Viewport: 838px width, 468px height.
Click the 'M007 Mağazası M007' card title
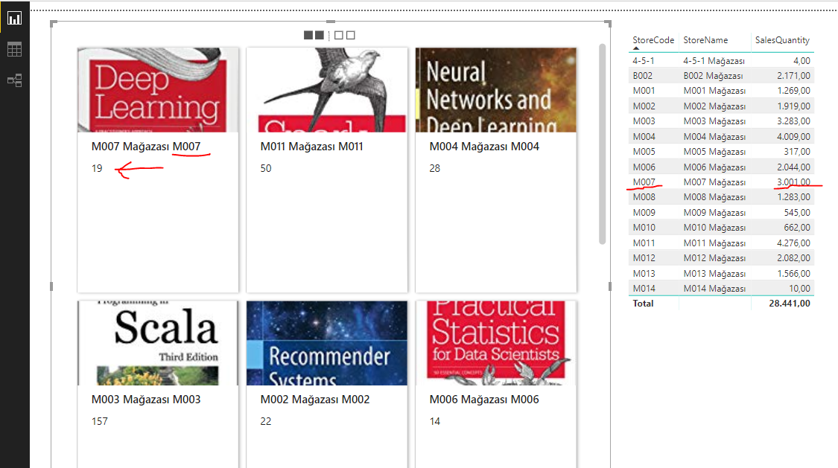click(146, 147)
